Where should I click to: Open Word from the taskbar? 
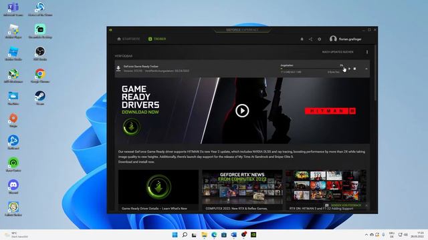tap(233, 235)
